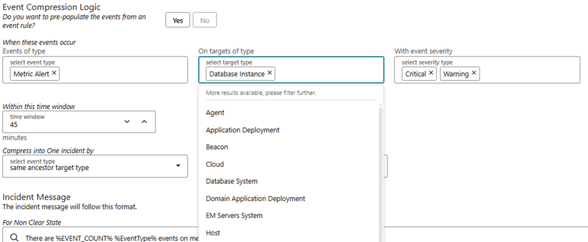Choose Agent from target type list

[215, 113]
